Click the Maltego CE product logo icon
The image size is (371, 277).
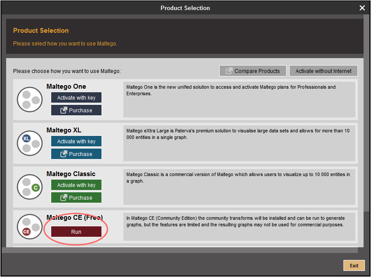(x=30, y=227)
